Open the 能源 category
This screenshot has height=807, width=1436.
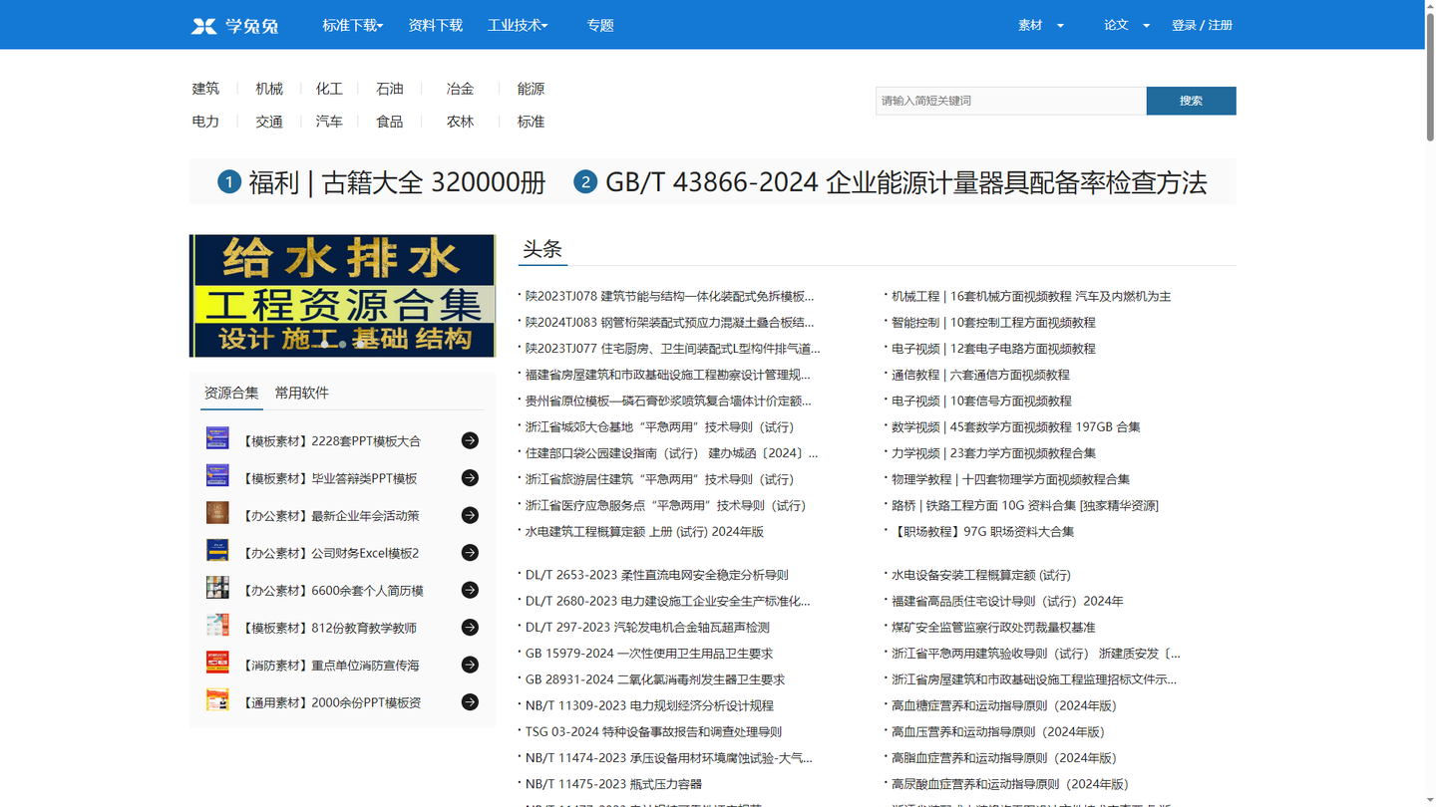[x=531, y=89]
